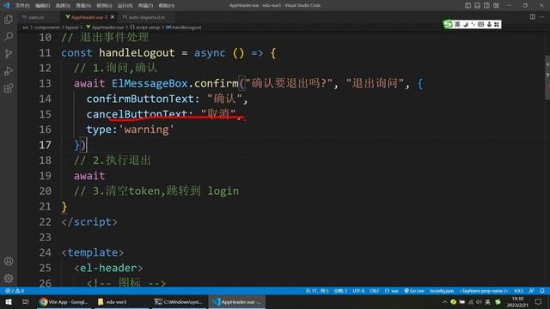Image resolution: width=550 pixels, height=309 pixels.
Task: Change the UTF-8 file encoding
Action: [358, 291]
